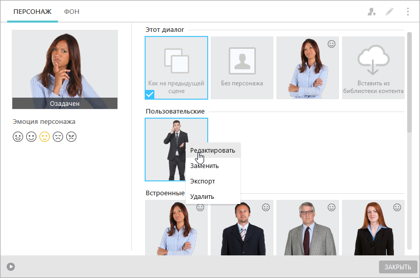Click the play preview button
The width and height of the screenshot is (420, 278).
tap(11, 267)
